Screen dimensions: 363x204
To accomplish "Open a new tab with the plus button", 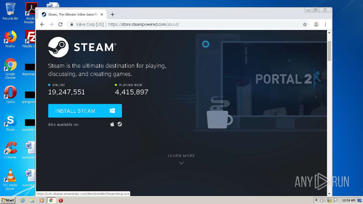I will pyautogui.click(x=113, y=14).
